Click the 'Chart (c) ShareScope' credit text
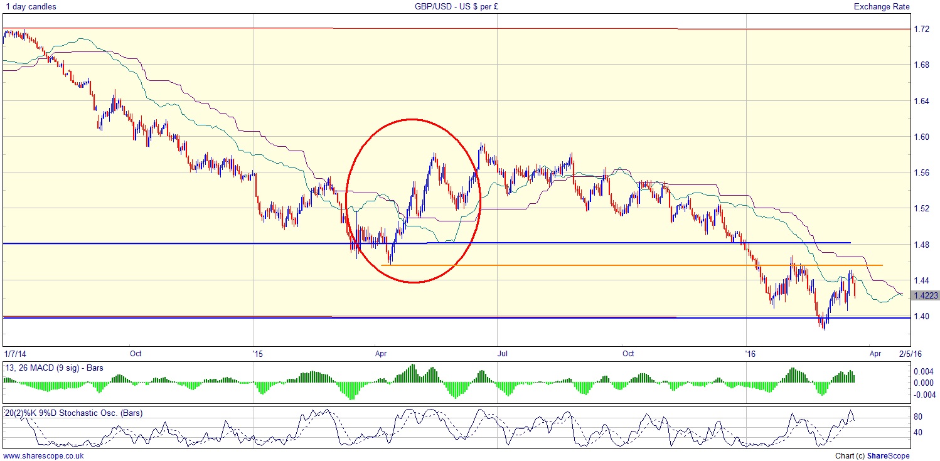The height and width of the screenshot is (461, 940). 872,456
